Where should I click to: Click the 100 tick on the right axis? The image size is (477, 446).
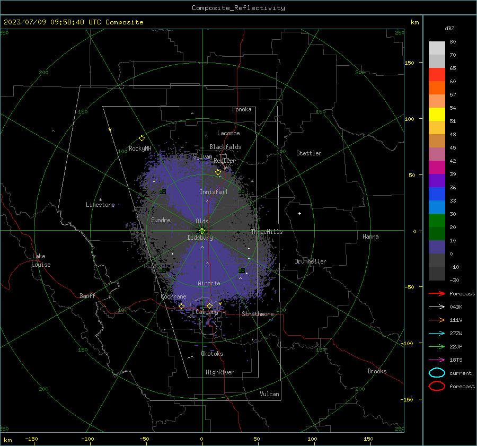(x=409, y=119)
